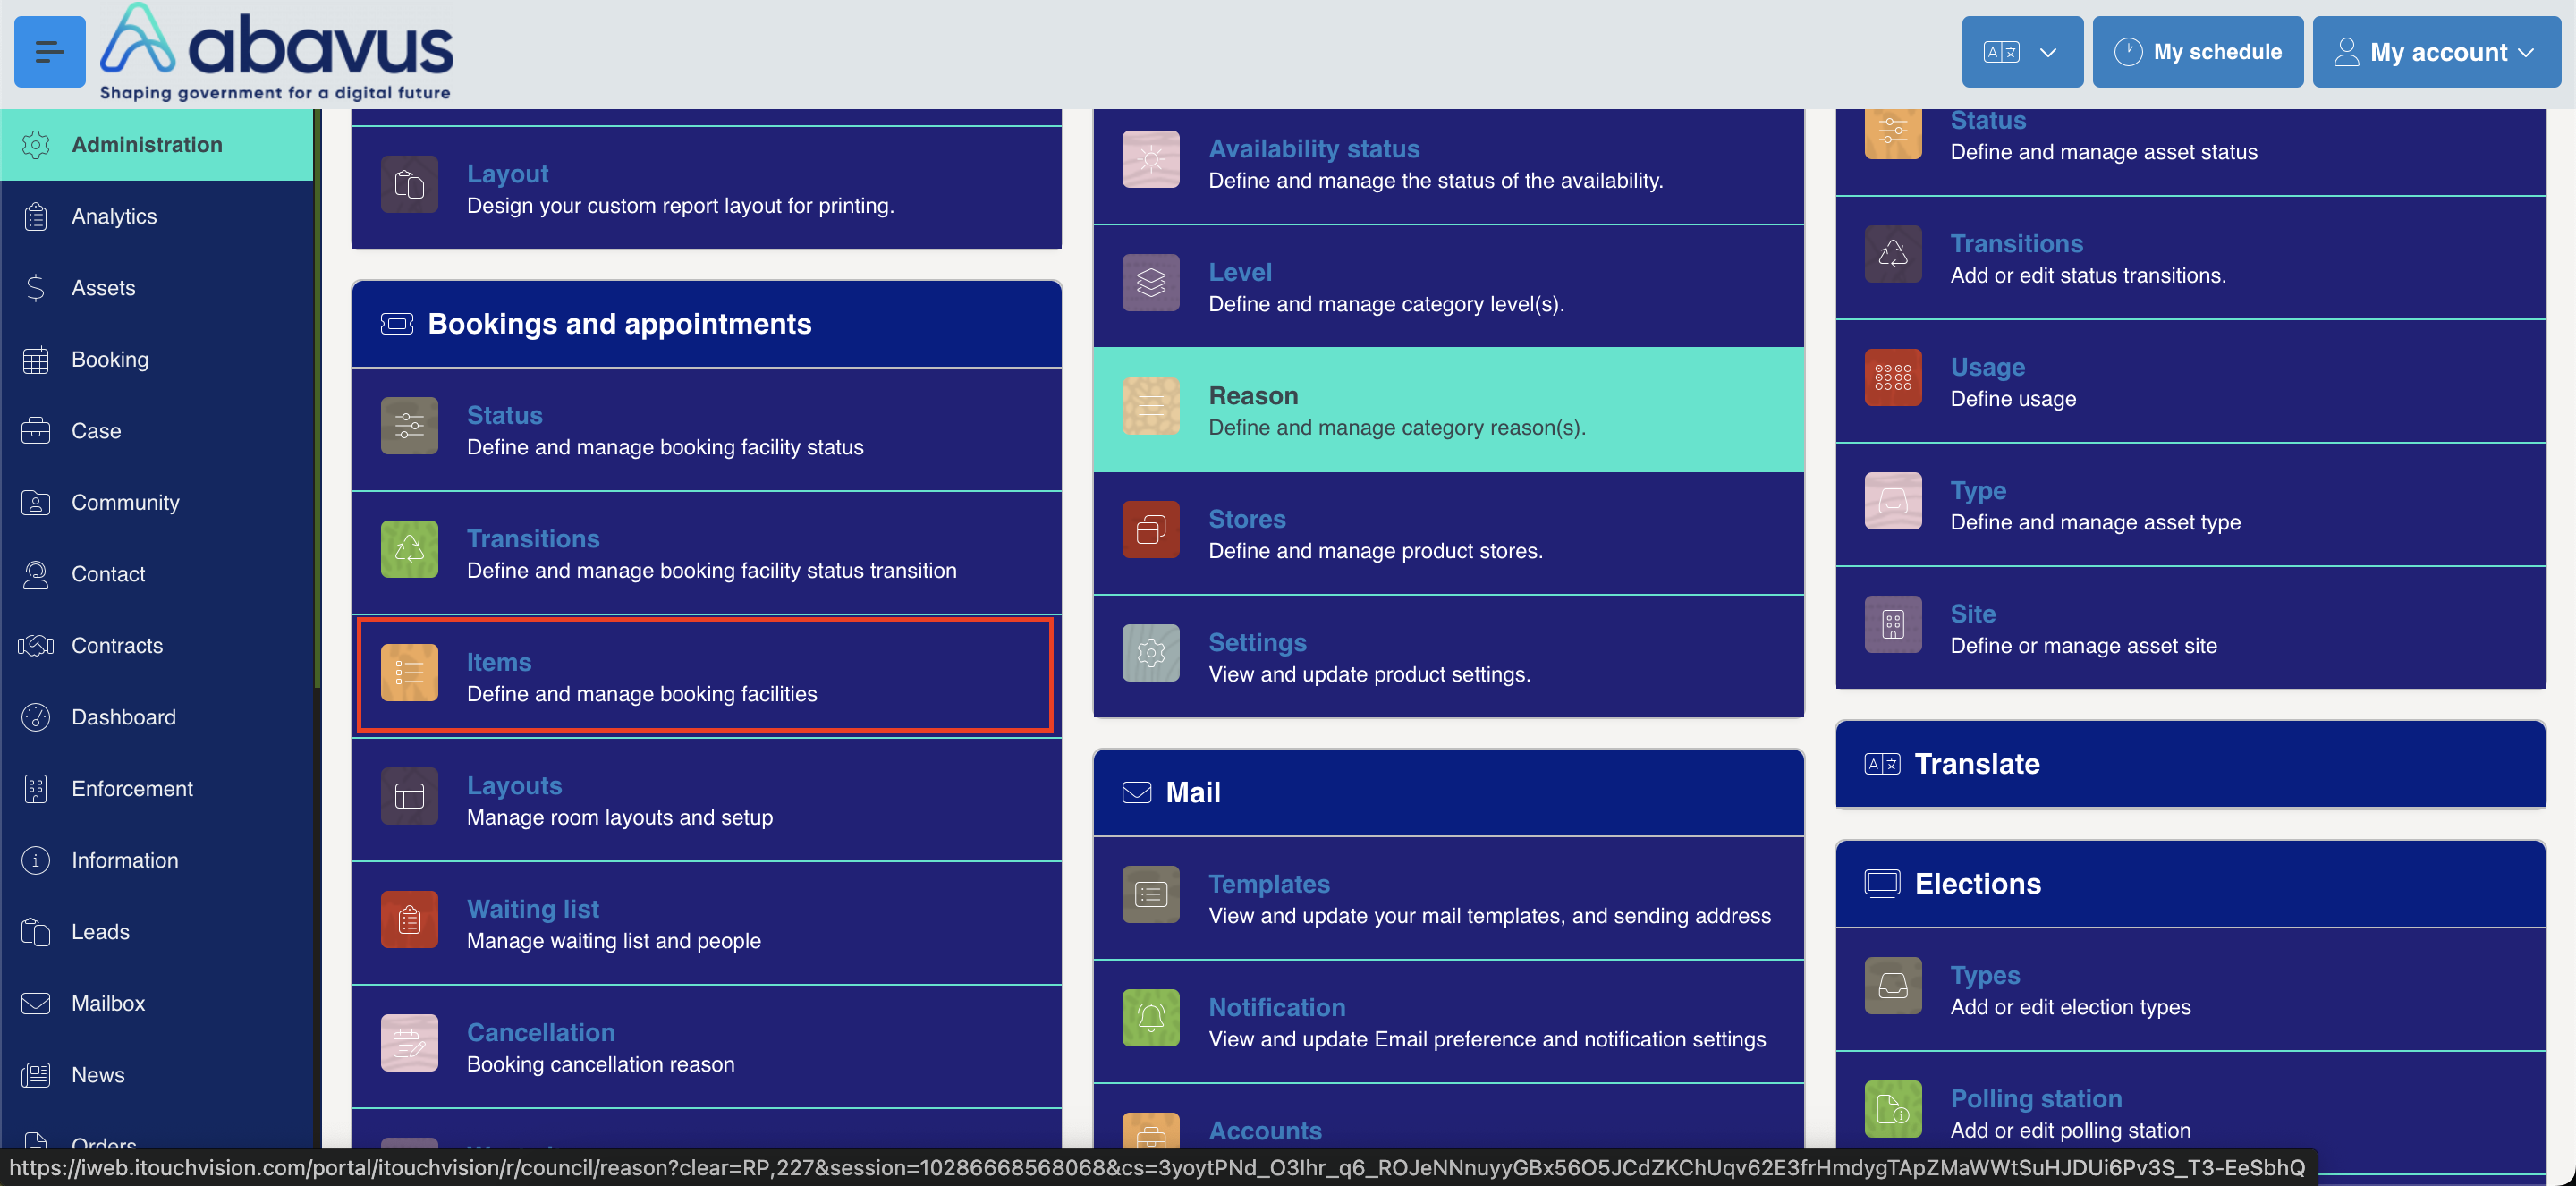
Task: Click the Layouts window icon
Action: click(409, 796)
